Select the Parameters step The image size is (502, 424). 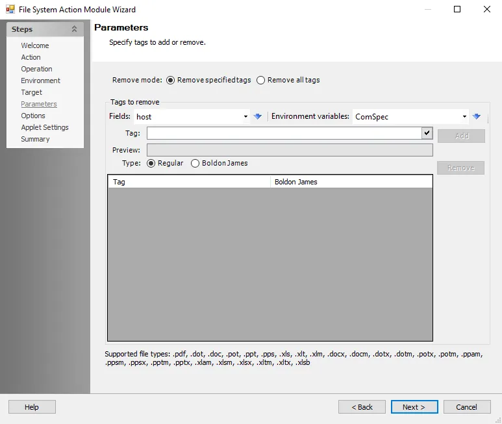pos(39,104)
